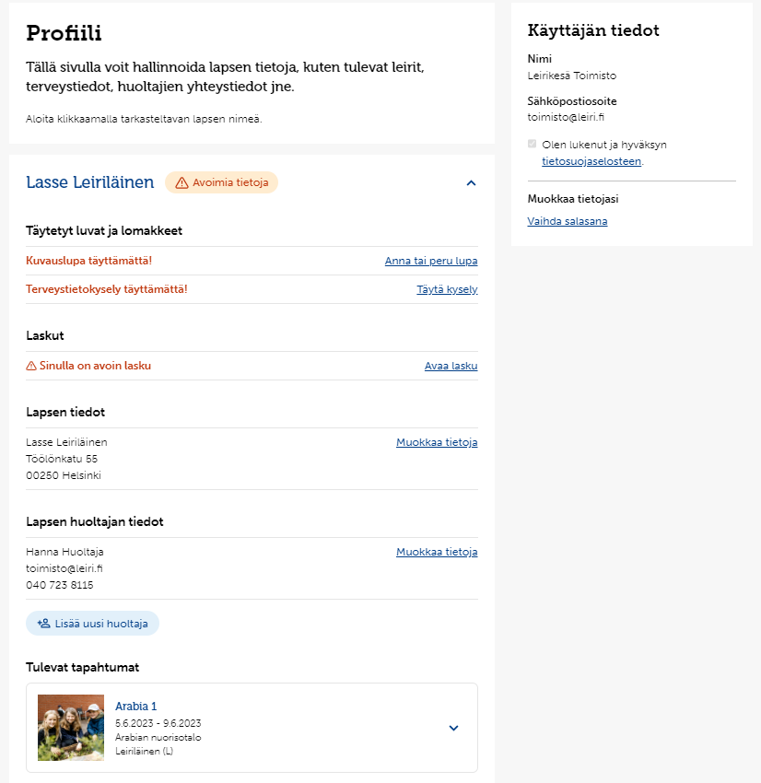The height and width of the screenshot is (783, 761).
Task: Toggle the tietosuojaseloste acceptance checkbox
Action: click(532, 144)
